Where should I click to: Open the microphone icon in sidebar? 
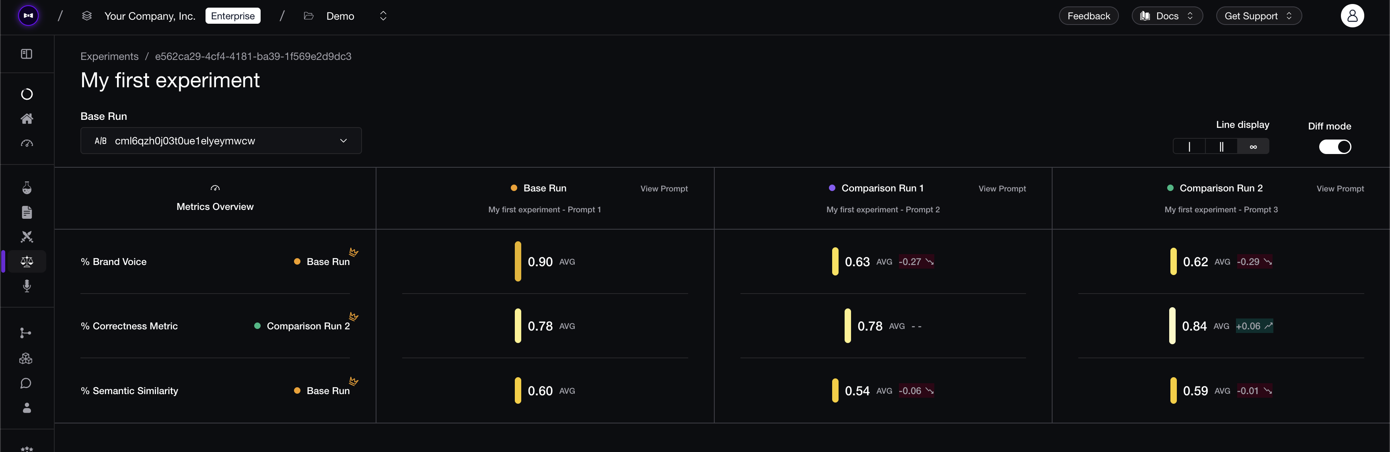tap(27, 286)
